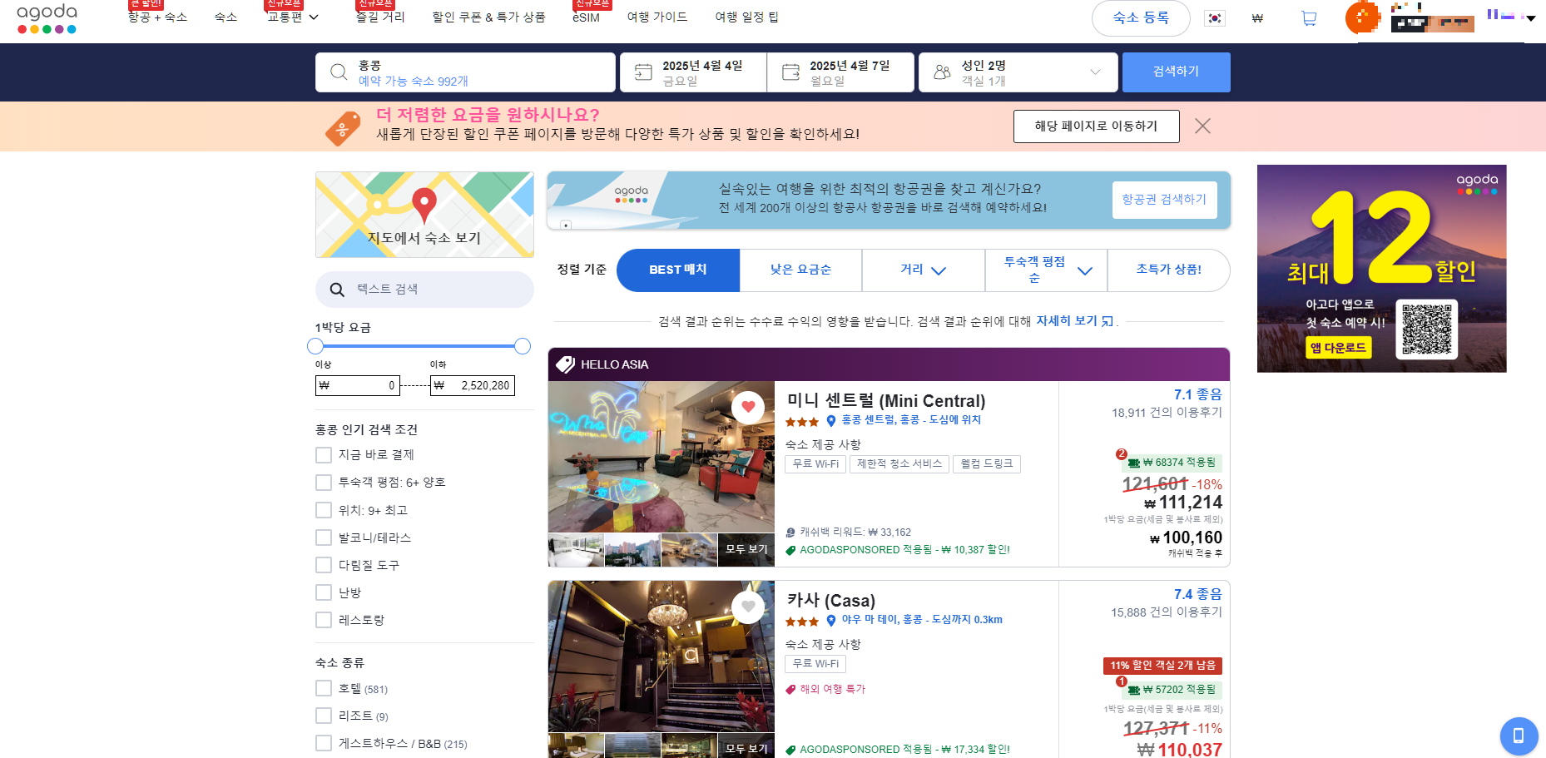The image size is (1546, 758).
Task: Click Casa coupon ₩57202 badge
Action: pyautogui.click(x=1172, y=690)
